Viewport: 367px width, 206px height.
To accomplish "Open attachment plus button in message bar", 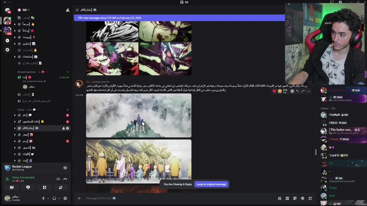I will (79, 198).
